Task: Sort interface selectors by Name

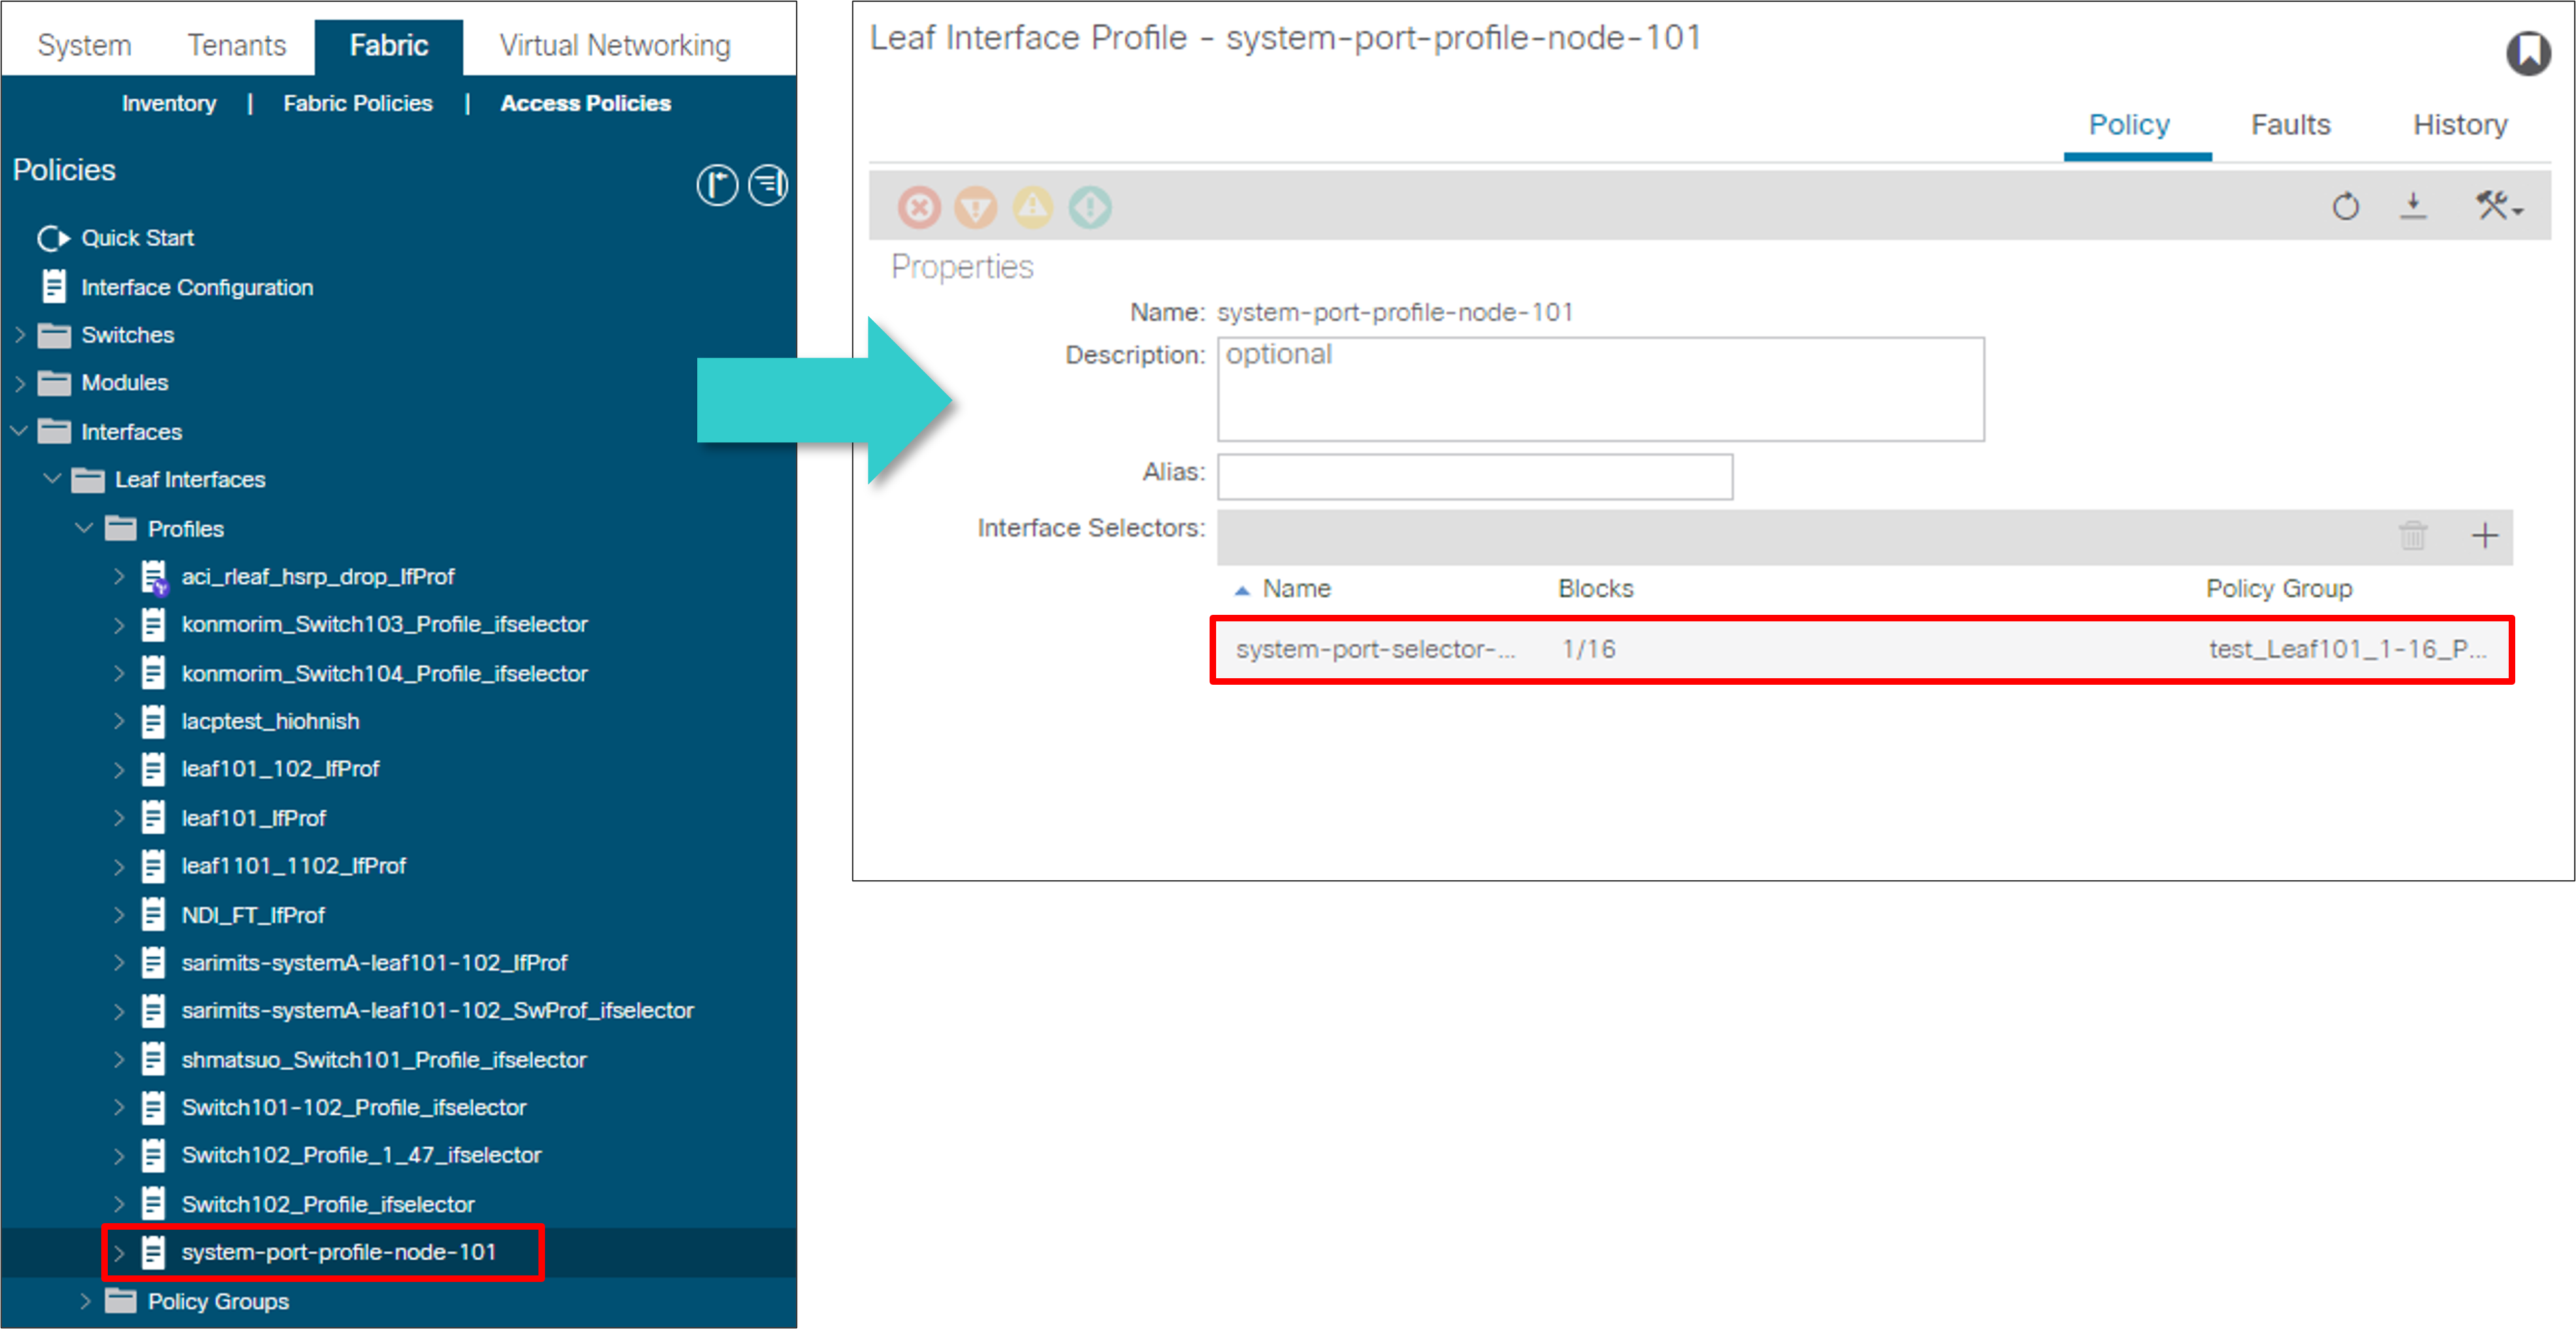Action: pos(1297,588)
